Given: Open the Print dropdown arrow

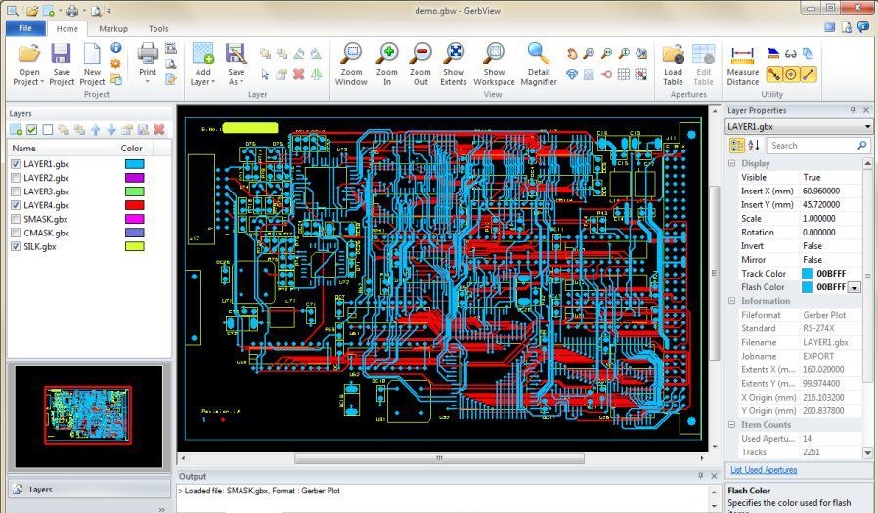Looking at the screenshot, I should tap(148, 82).
